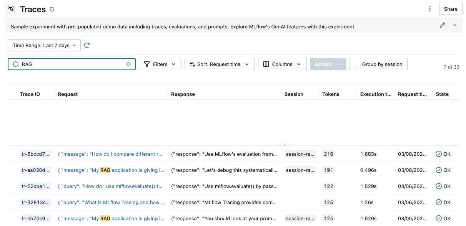Viewport: 466px width, 226px height.
Task: Expand the description chevron
Action: (455, 25)
